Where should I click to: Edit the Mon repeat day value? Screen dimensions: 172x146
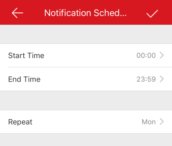point(149,122)
